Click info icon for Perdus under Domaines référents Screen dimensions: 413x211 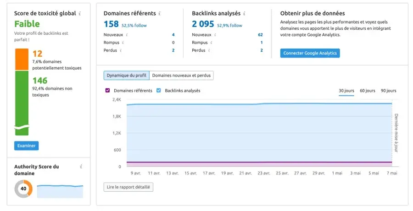[x=121, y=50]
